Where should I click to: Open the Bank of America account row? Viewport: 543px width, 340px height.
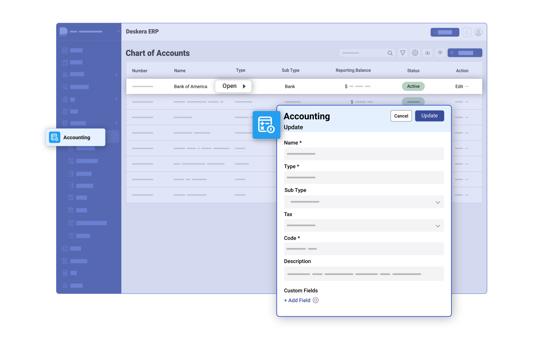(x=233, y=86)
